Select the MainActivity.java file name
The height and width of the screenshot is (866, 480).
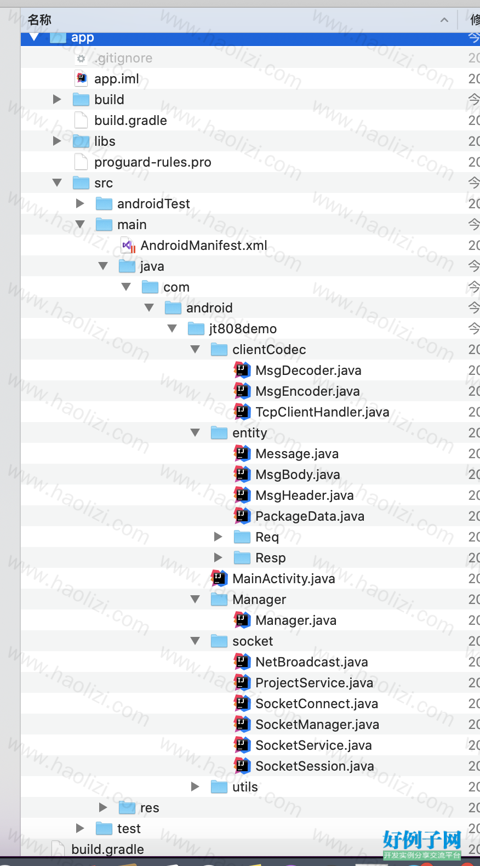(284, 579)
